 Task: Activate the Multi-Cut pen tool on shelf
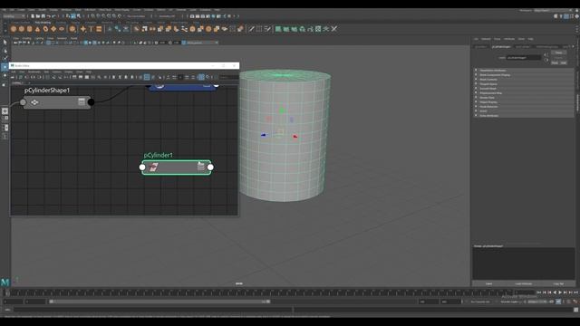251,29
